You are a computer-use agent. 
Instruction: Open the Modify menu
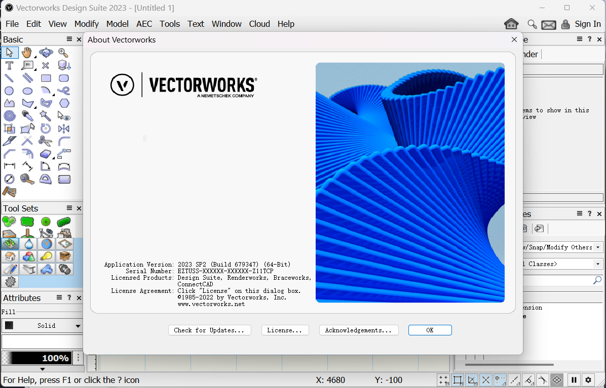(x=87, y=24)
